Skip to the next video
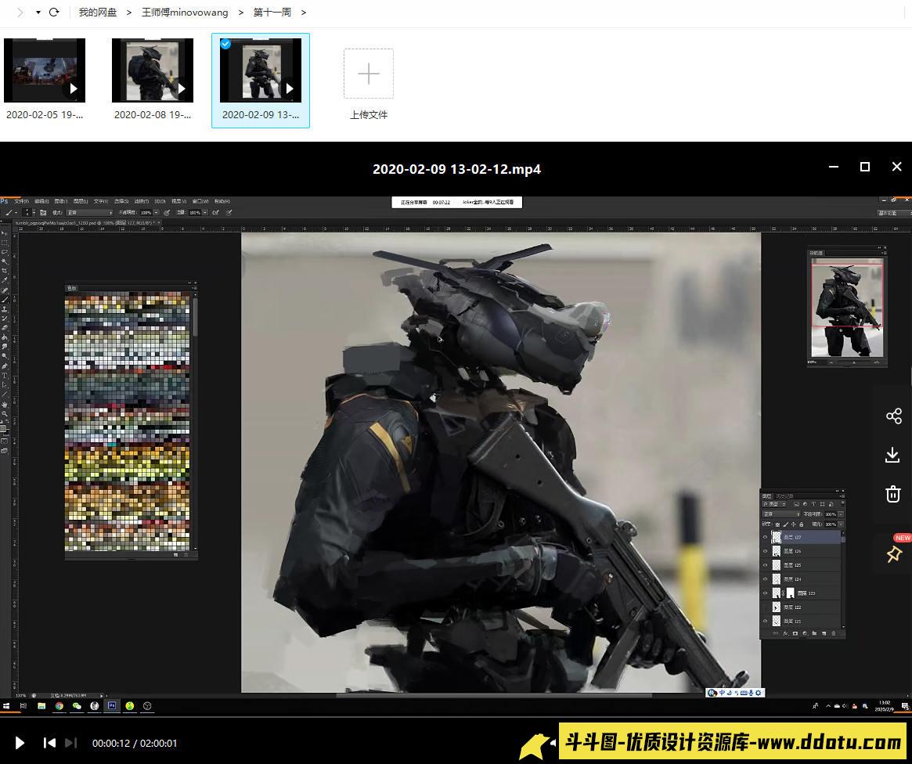This screenshot has width=912, height=764. [x=71, y=743]
